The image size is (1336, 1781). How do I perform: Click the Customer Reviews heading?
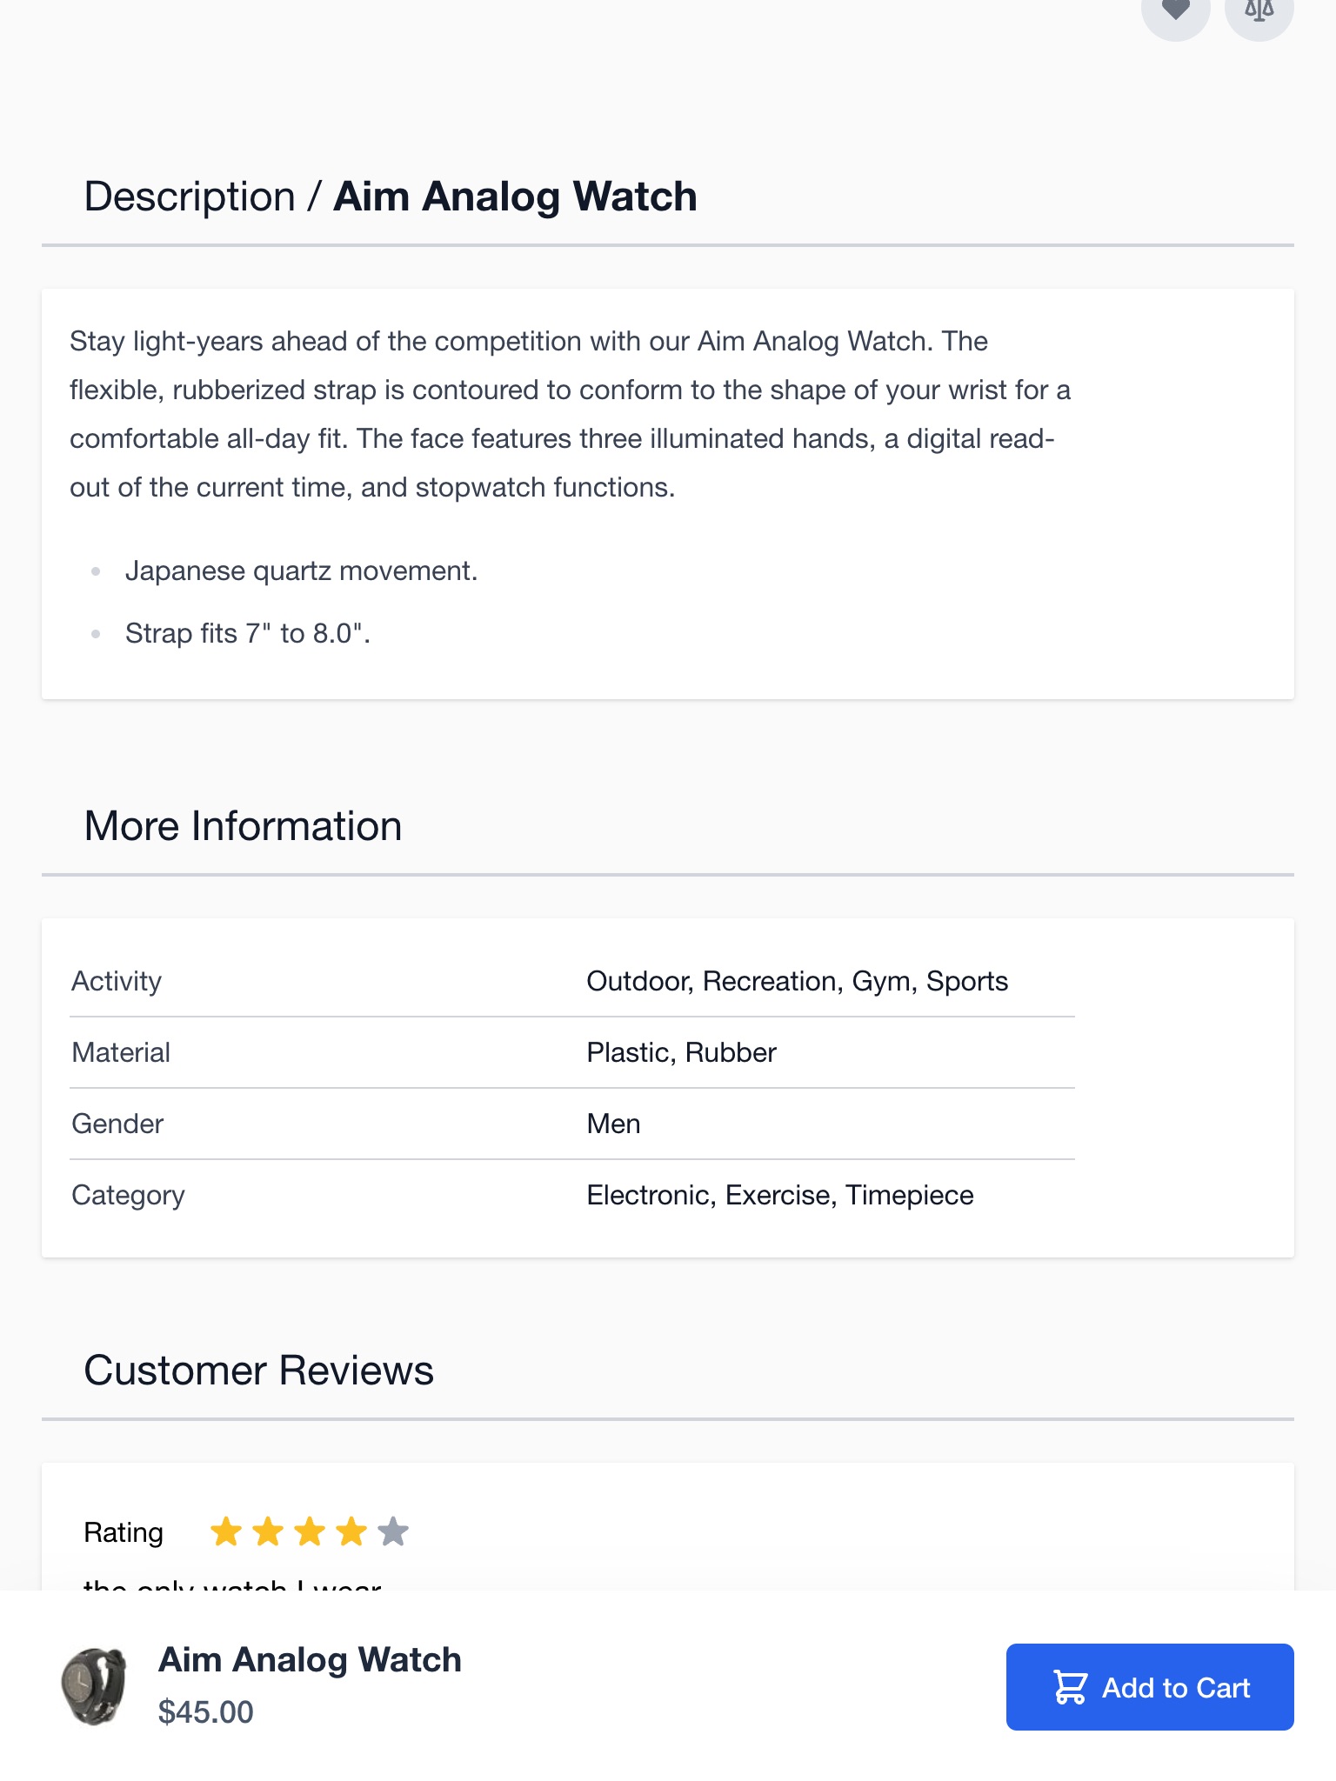click(x=258, y=1371)
